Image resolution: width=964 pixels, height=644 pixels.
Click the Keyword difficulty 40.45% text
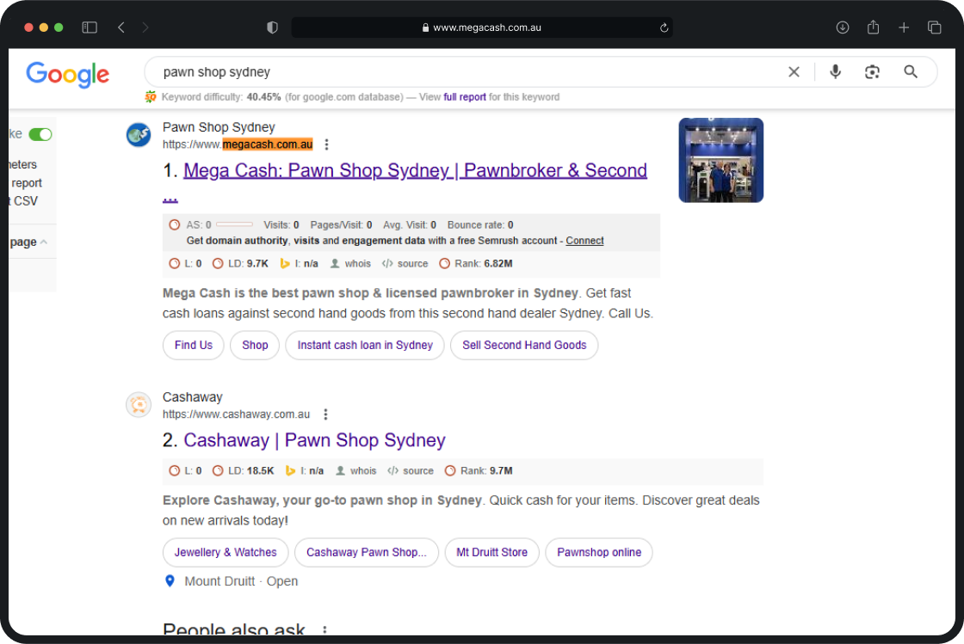tap(221, 97)
